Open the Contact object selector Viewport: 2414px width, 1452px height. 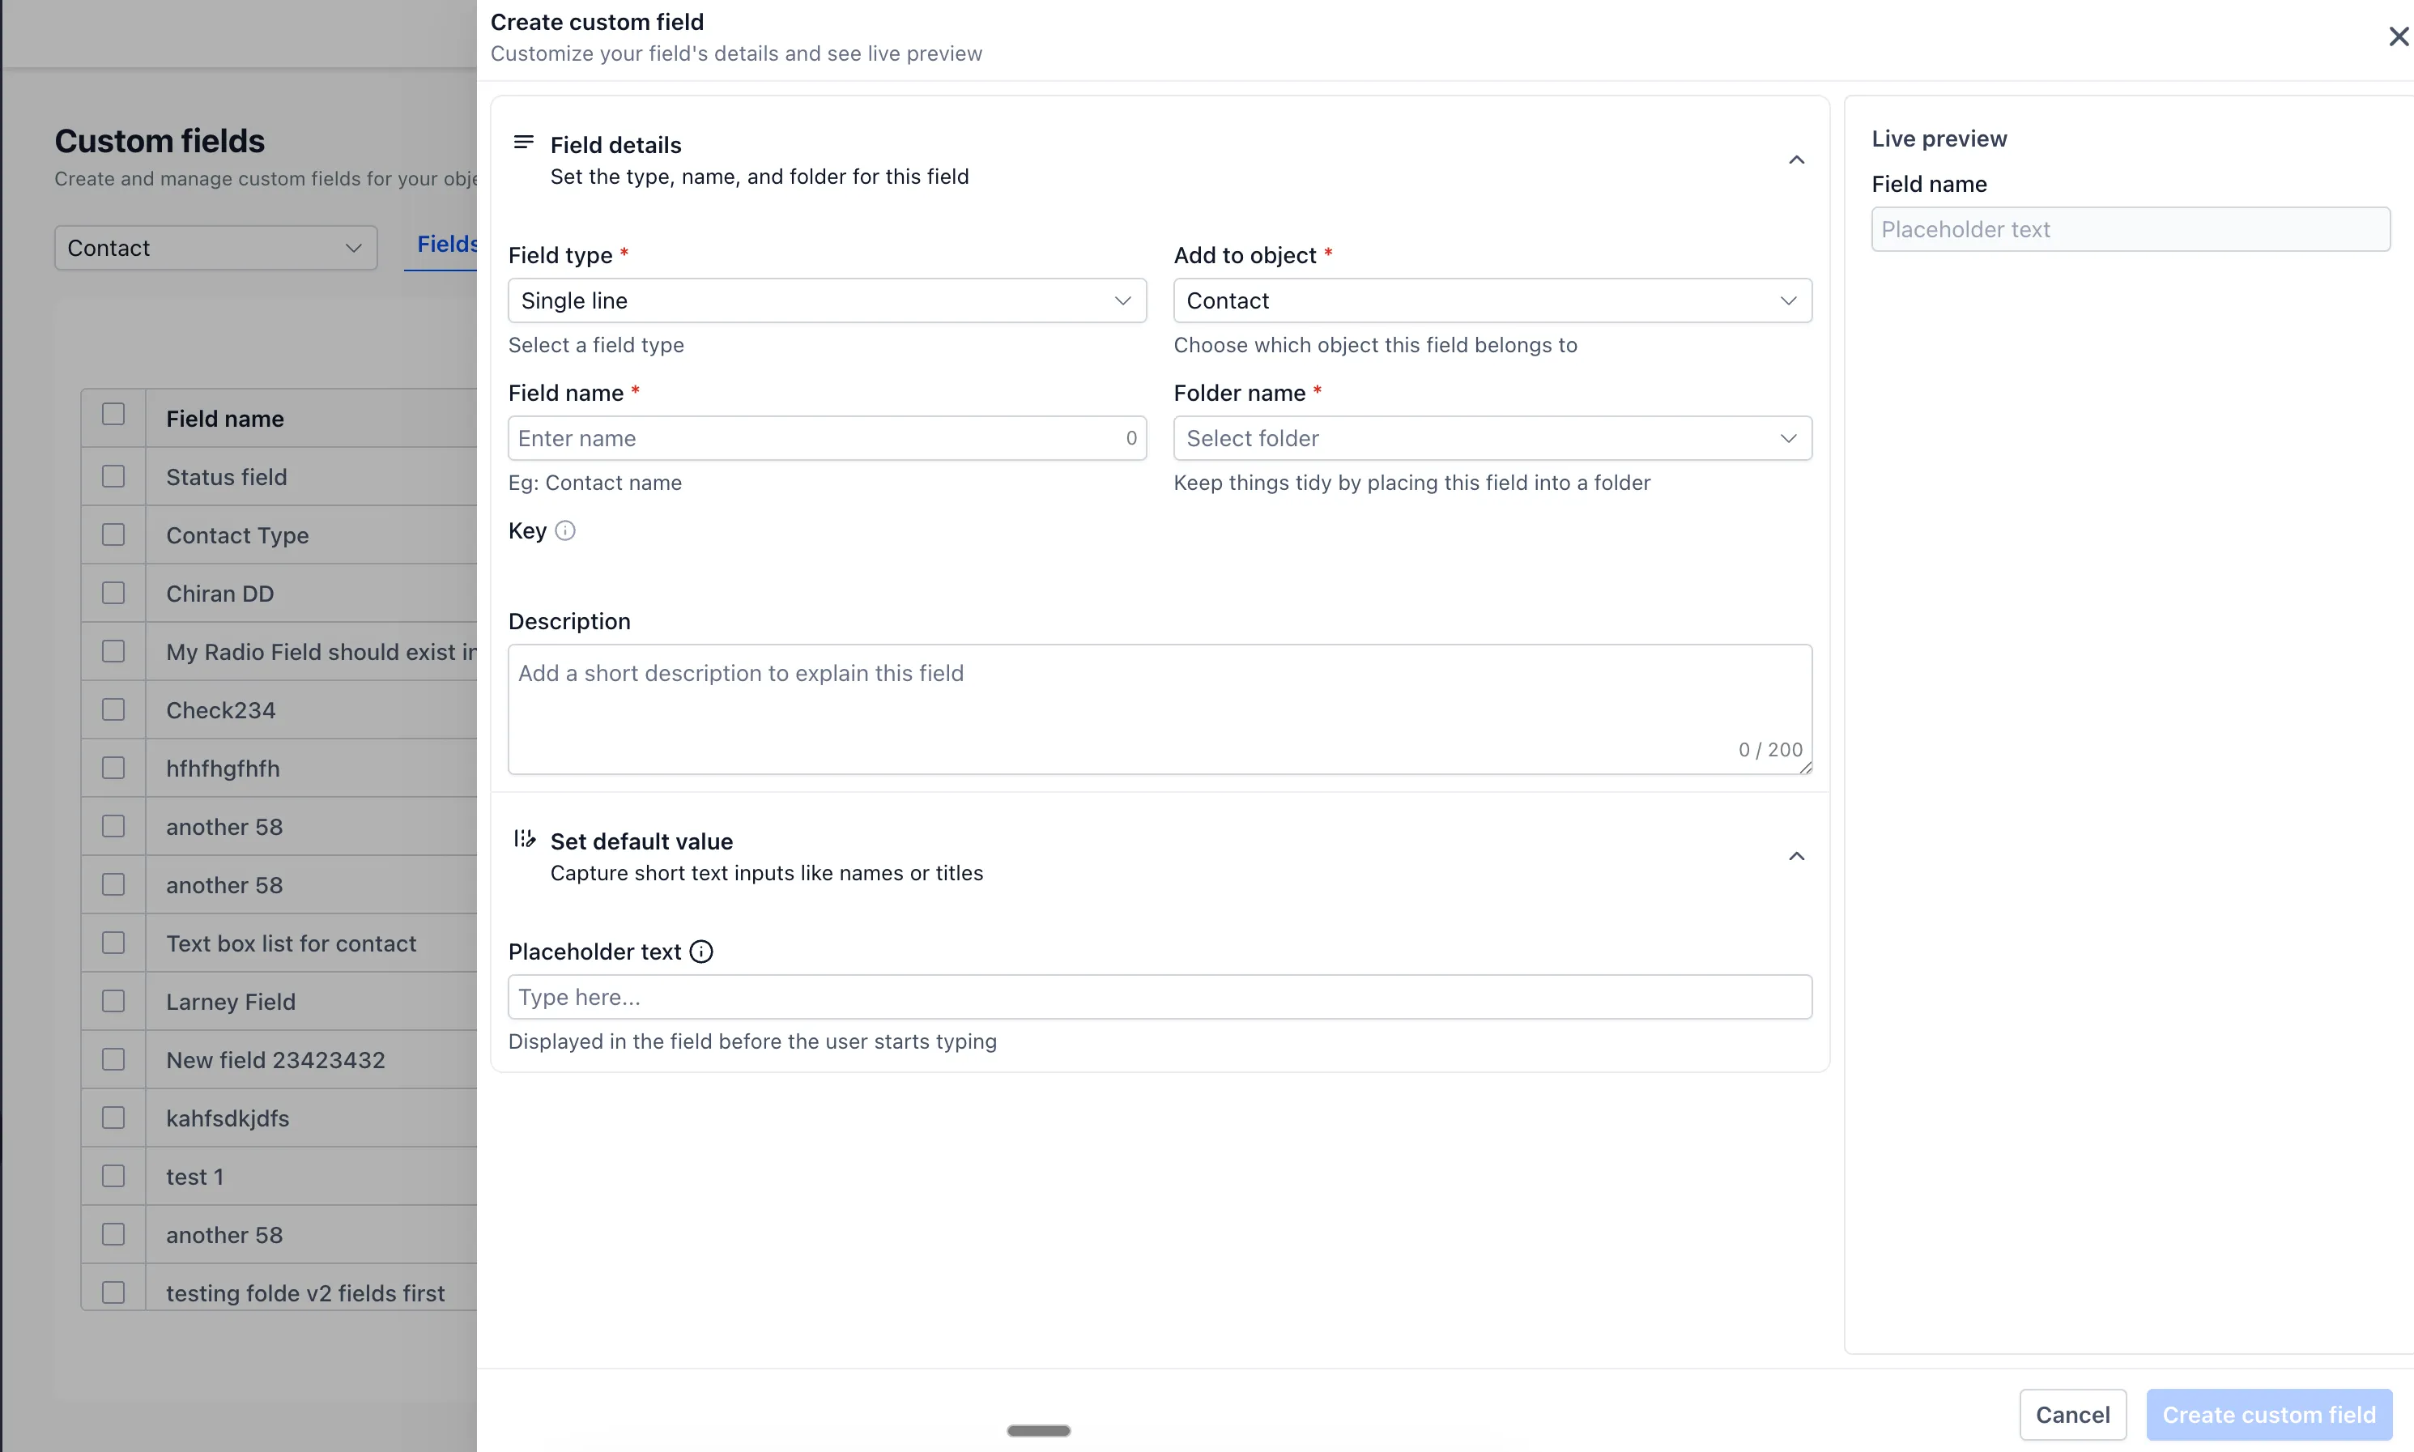pyautogui.click(x=215, y=249)
